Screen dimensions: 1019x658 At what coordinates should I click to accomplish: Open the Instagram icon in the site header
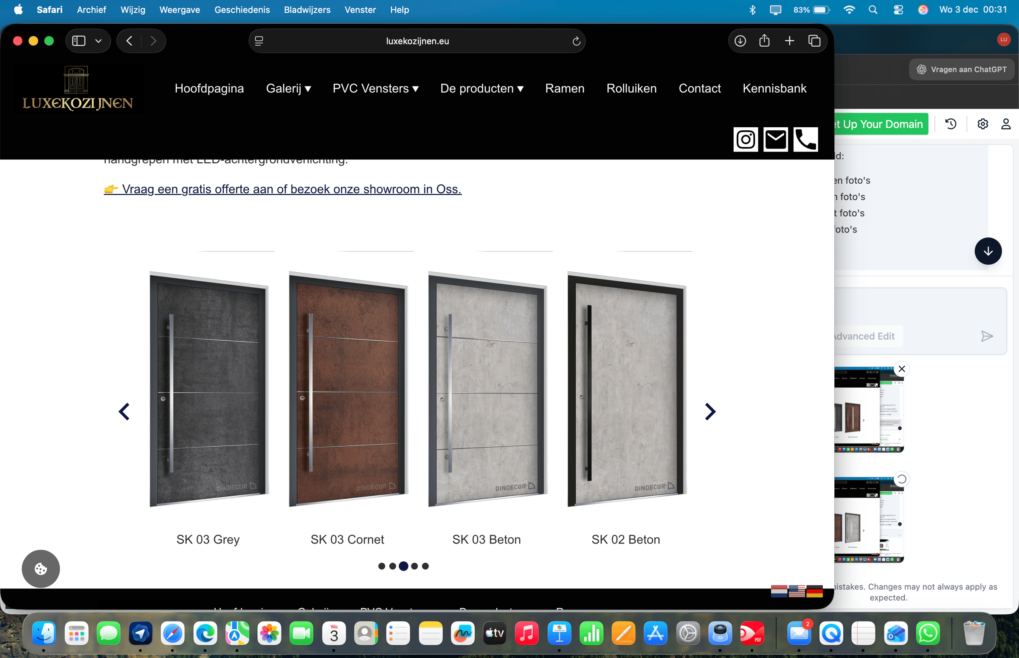coord(746,139)
